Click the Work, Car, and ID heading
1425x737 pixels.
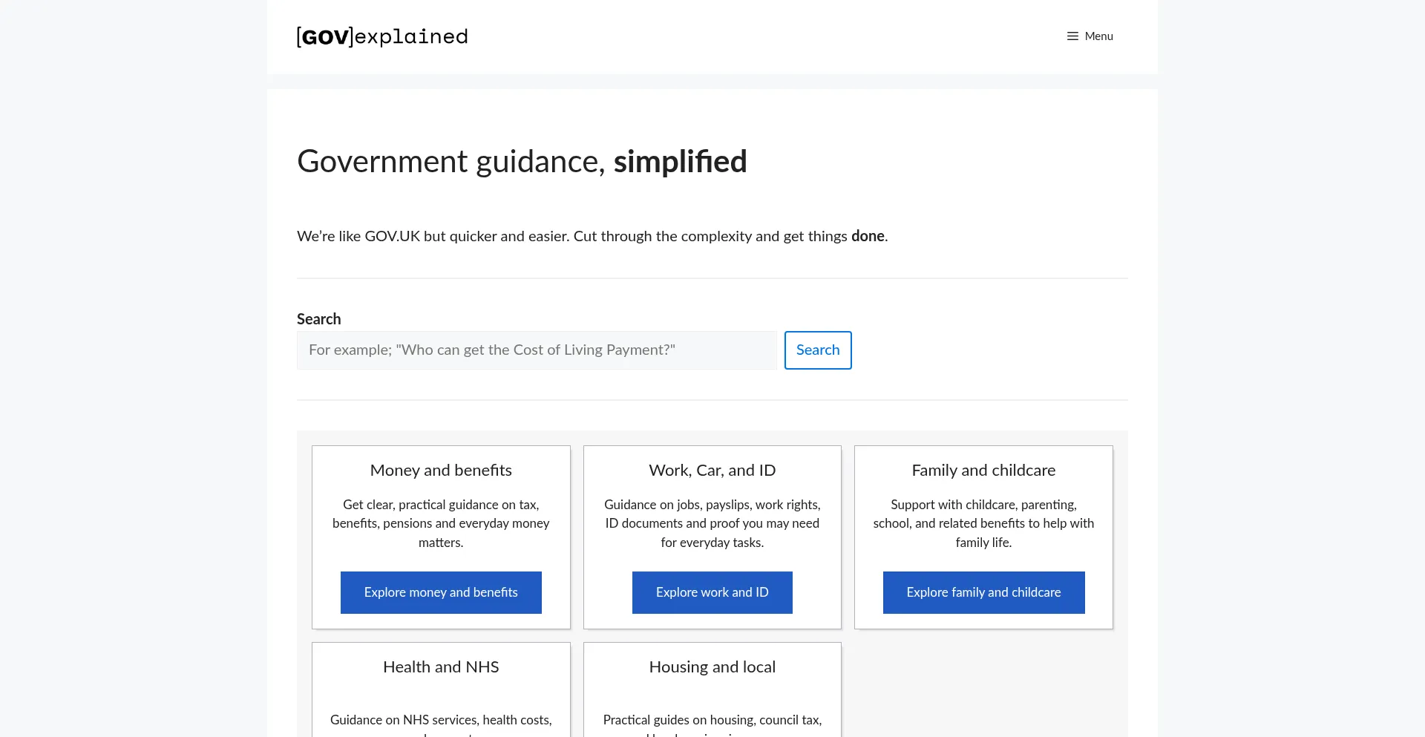coord(712,471)
